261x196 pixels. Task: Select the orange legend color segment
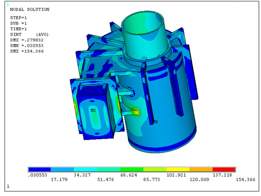pyautogui.click(x=201, y=170)
